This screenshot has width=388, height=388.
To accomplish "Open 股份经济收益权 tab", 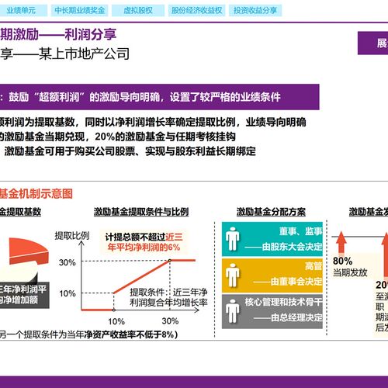I will [197, 11].
